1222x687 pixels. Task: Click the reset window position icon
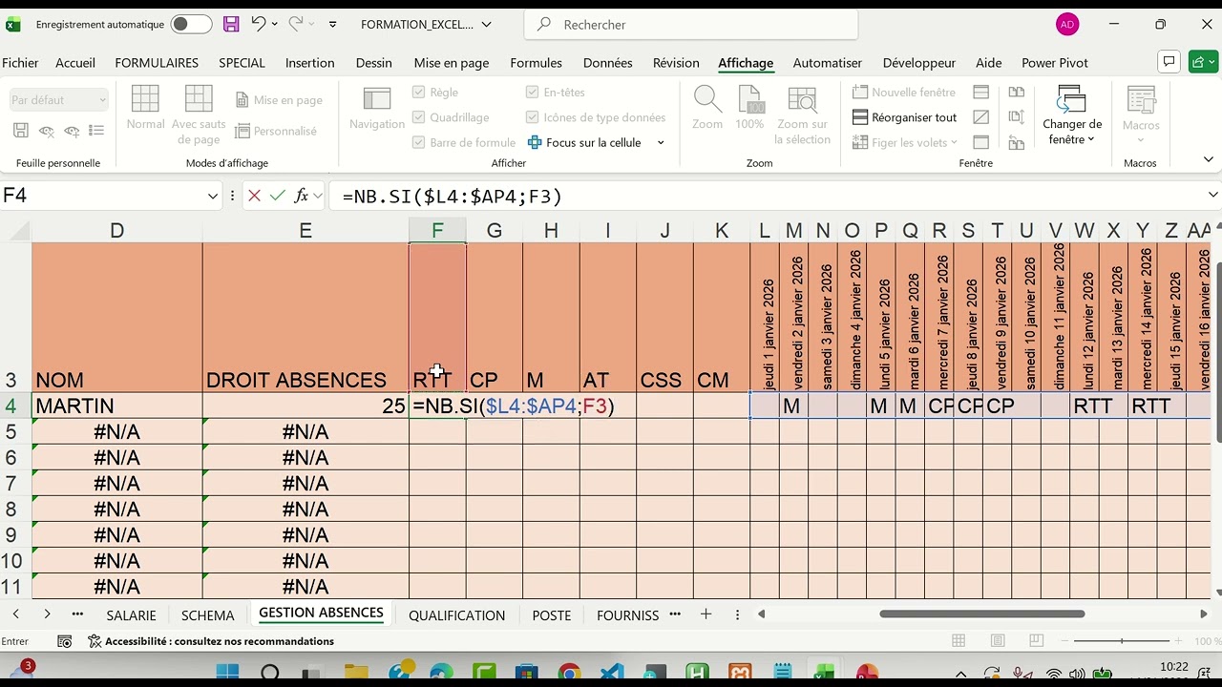pos(1017,142)
